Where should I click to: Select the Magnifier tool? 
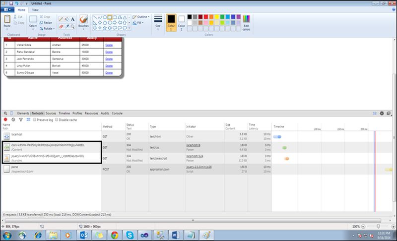[x=72, y=26]
